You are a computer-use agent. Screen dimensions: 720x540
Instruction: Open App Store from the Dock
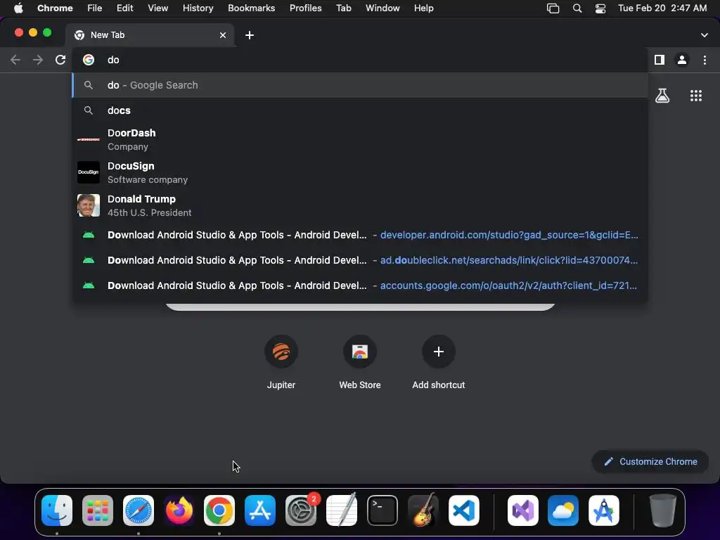coord(260,510)
